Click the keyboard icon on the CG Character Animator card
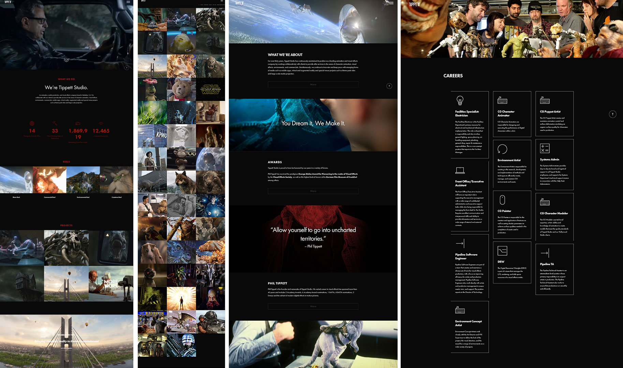The image size is (623, 368). [502, 101]
